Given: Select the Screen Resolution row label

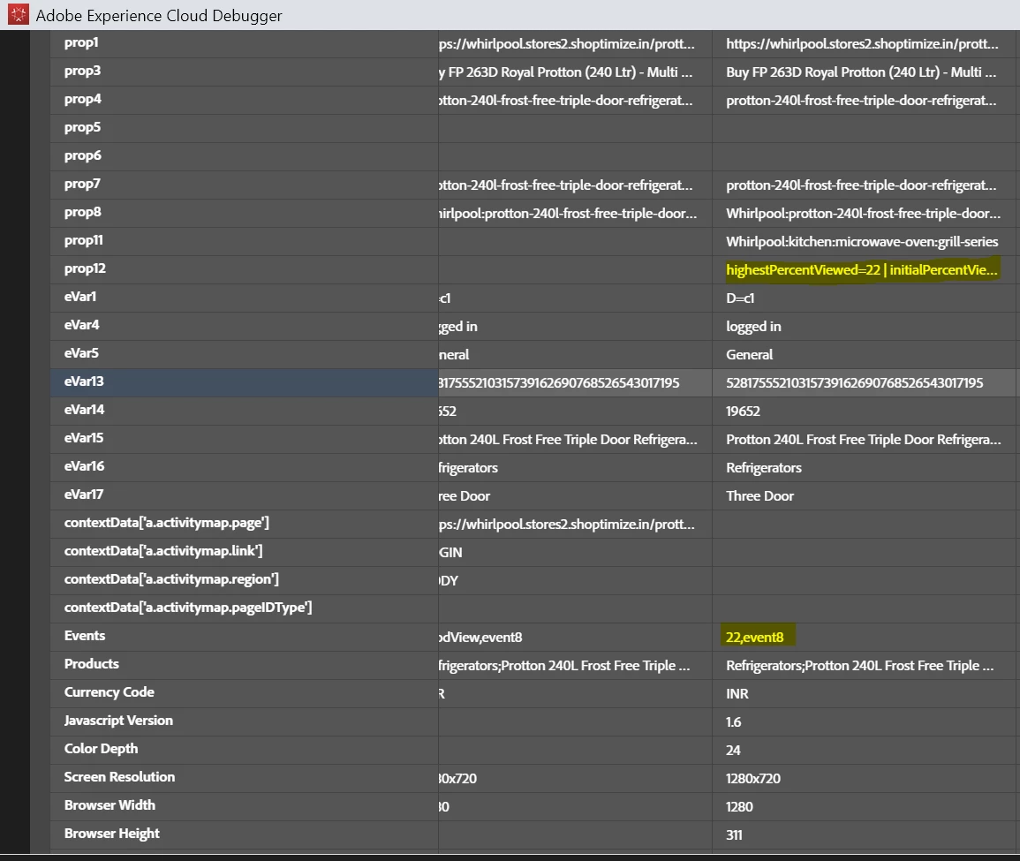Looking at the screenshot, I should [120, 777].
